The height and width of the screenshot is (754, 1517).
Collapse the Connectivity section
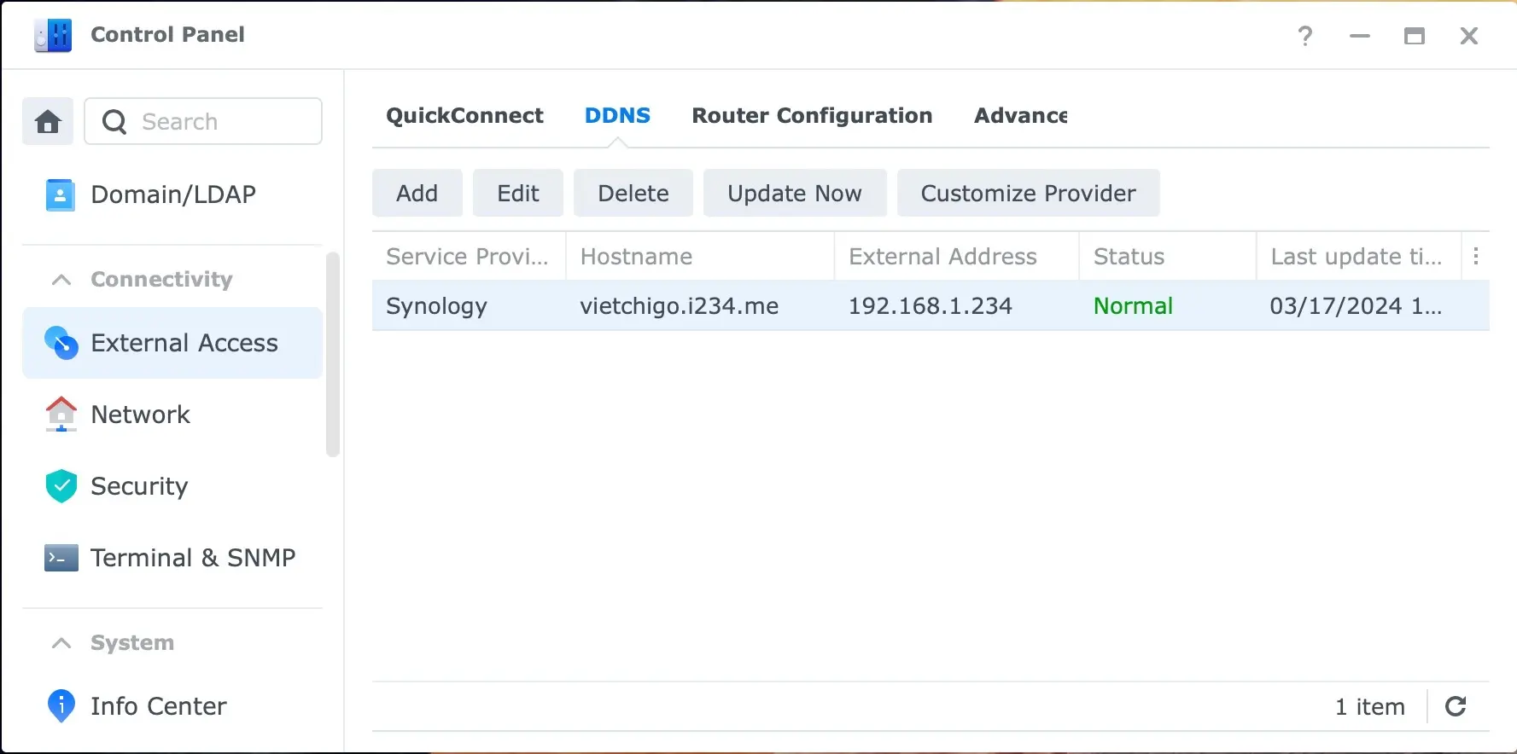pyautogui.click(x=61, y=280)
